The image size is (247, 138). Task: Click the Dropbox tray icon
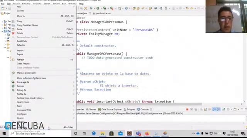tap(224, 133)
